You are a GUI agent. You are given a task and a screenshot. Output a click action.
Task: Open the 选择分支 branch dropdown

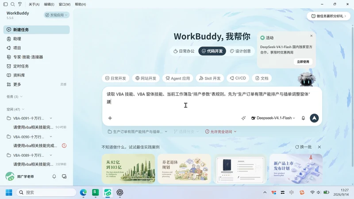[x=186, y=132]
